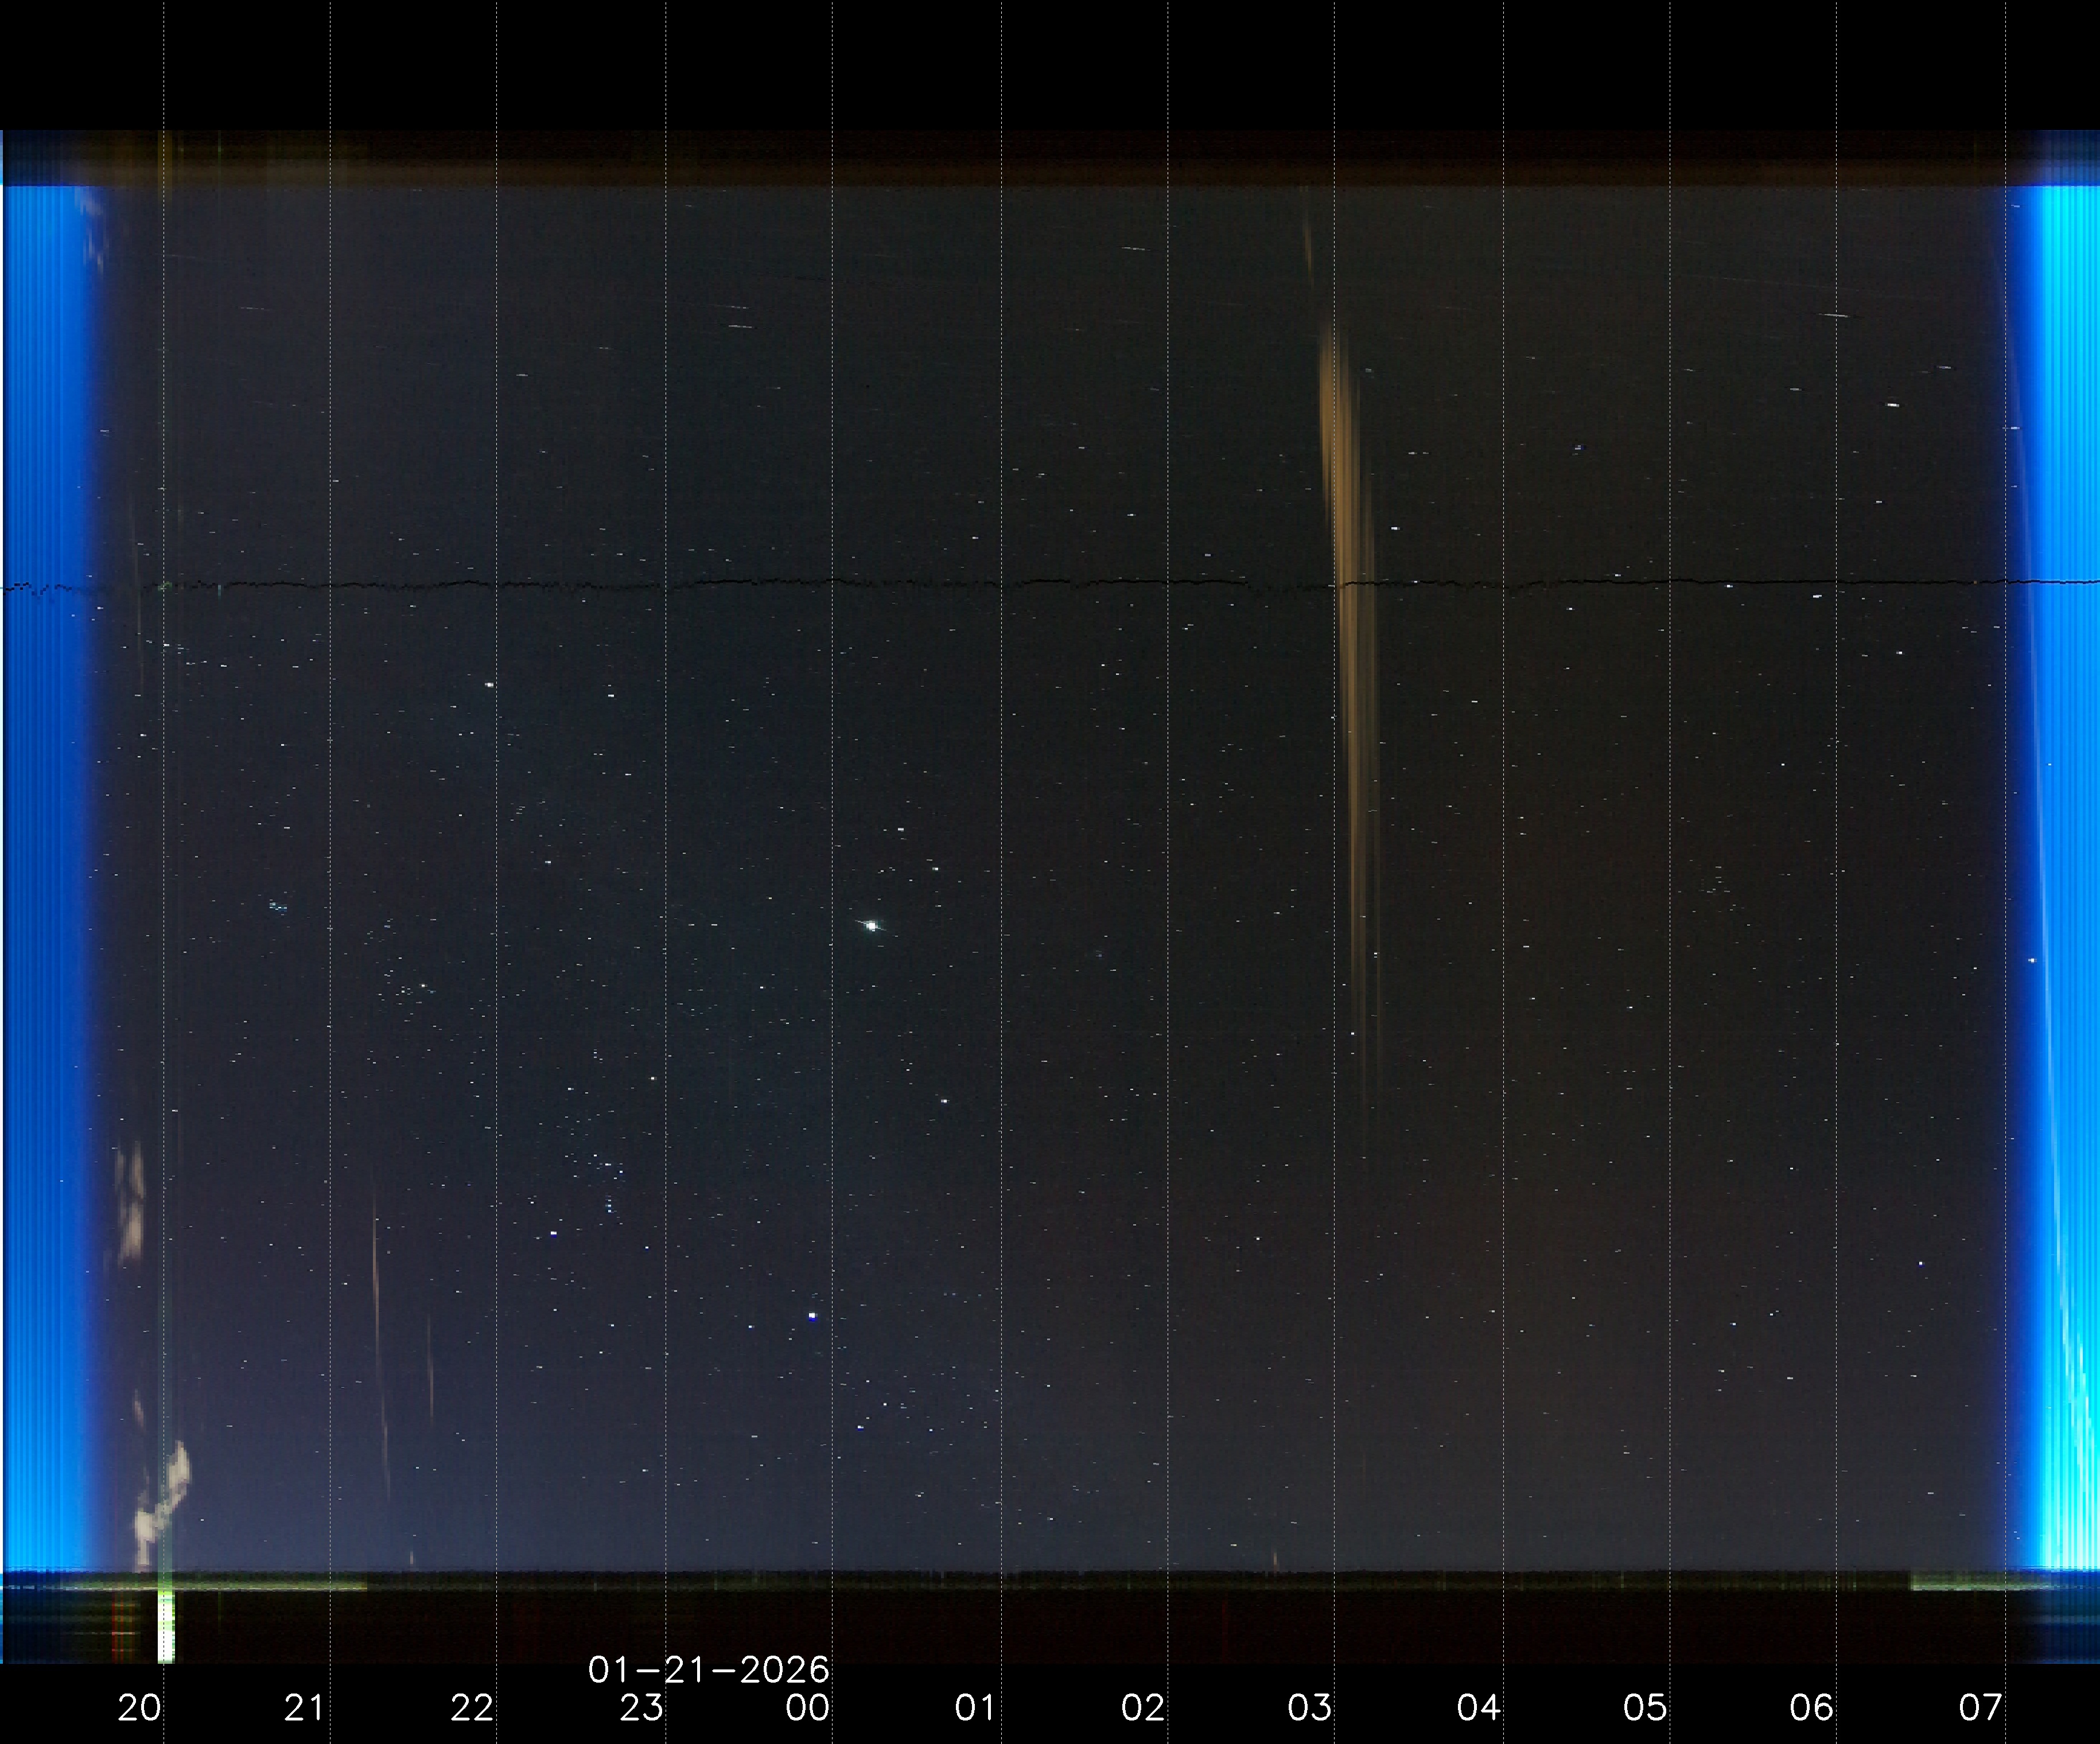Screen dimensions: 2100x1744
Task: Click the 21 hour label
Action: [x=305, y=1708]
